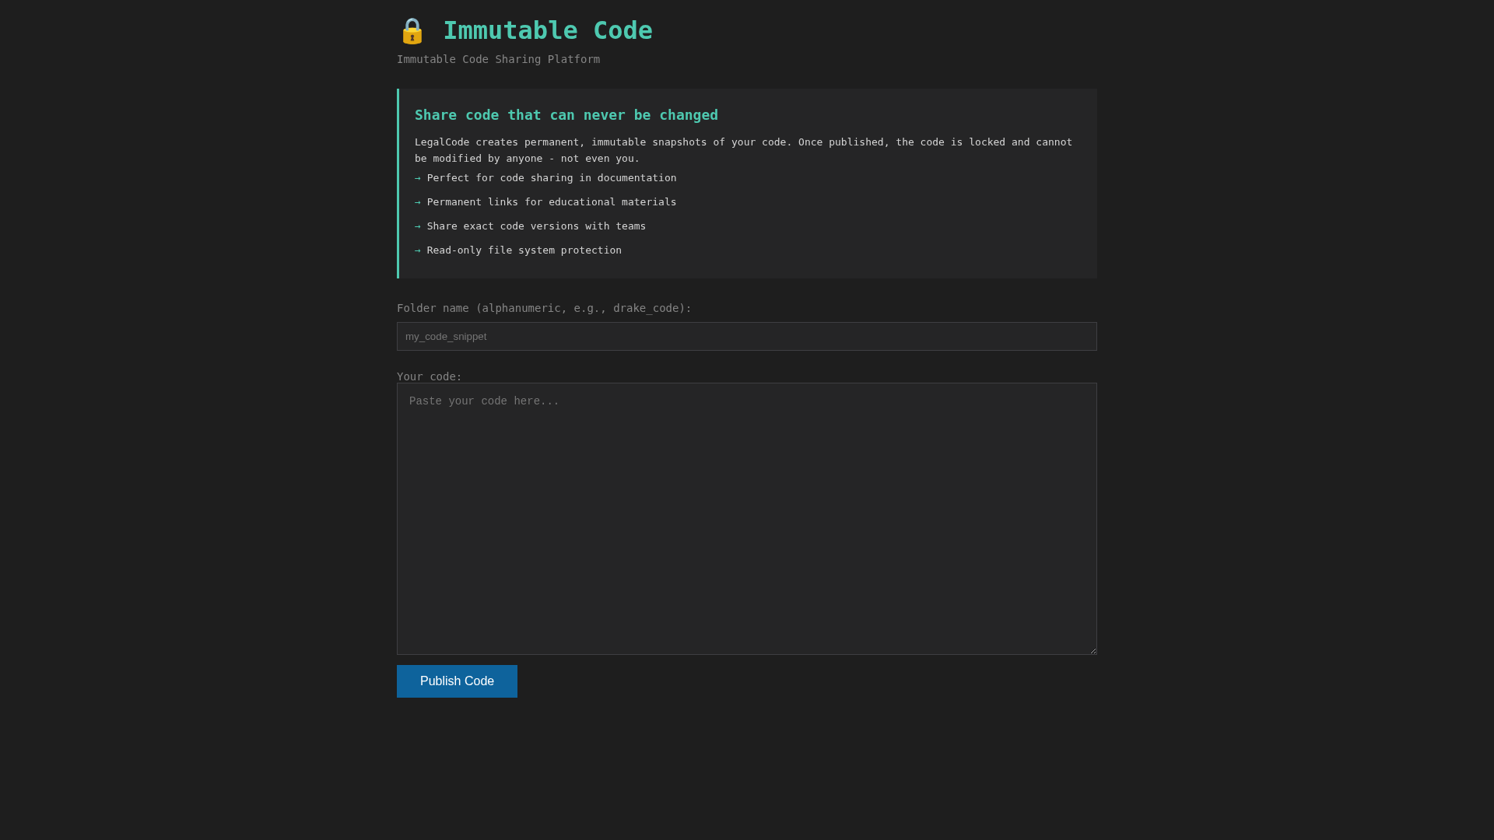Click 'Read-only file system protection' line

click(524, 250)
